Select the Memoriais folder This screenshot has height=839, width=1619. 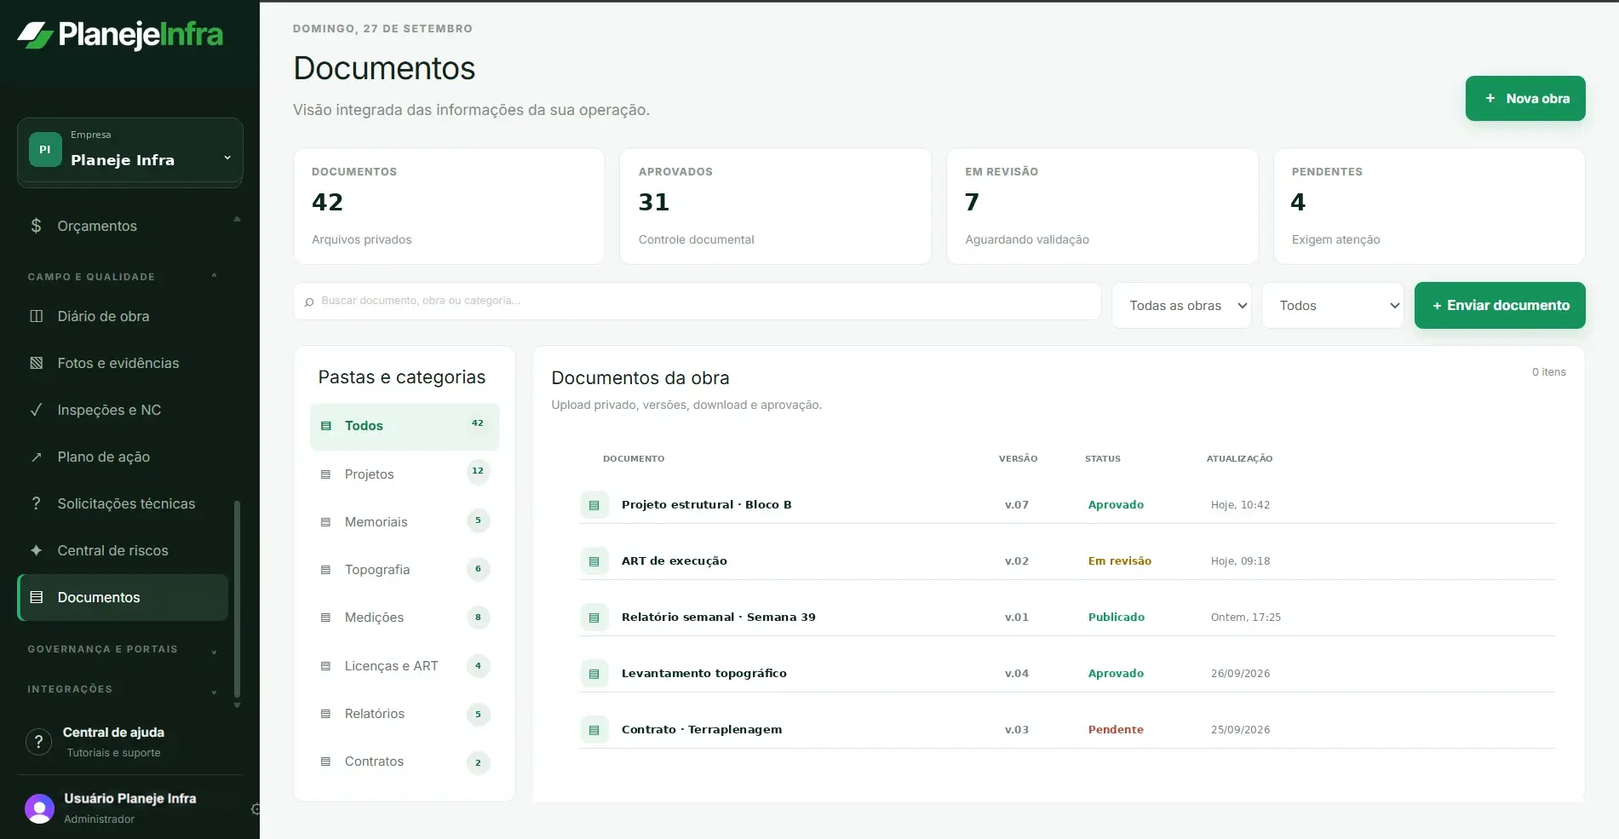(405, 522)
